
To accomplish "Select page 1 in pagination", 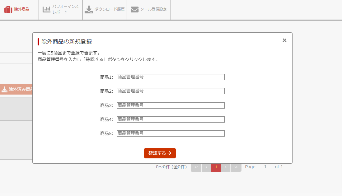I will click(216, 167).
